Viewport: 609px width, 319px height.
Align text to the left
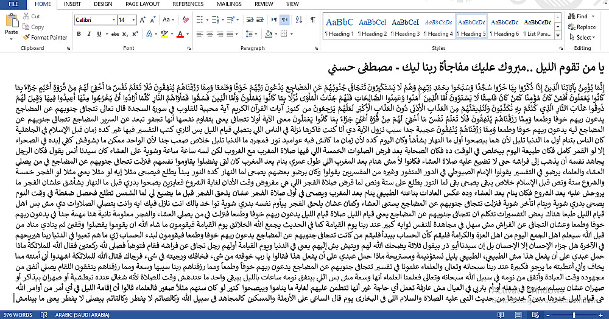pos(200,34)
